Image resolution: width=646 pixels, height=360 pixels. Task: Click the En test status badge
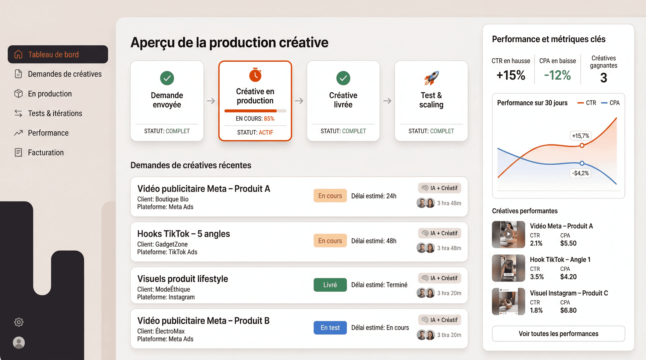coord(330,328)
